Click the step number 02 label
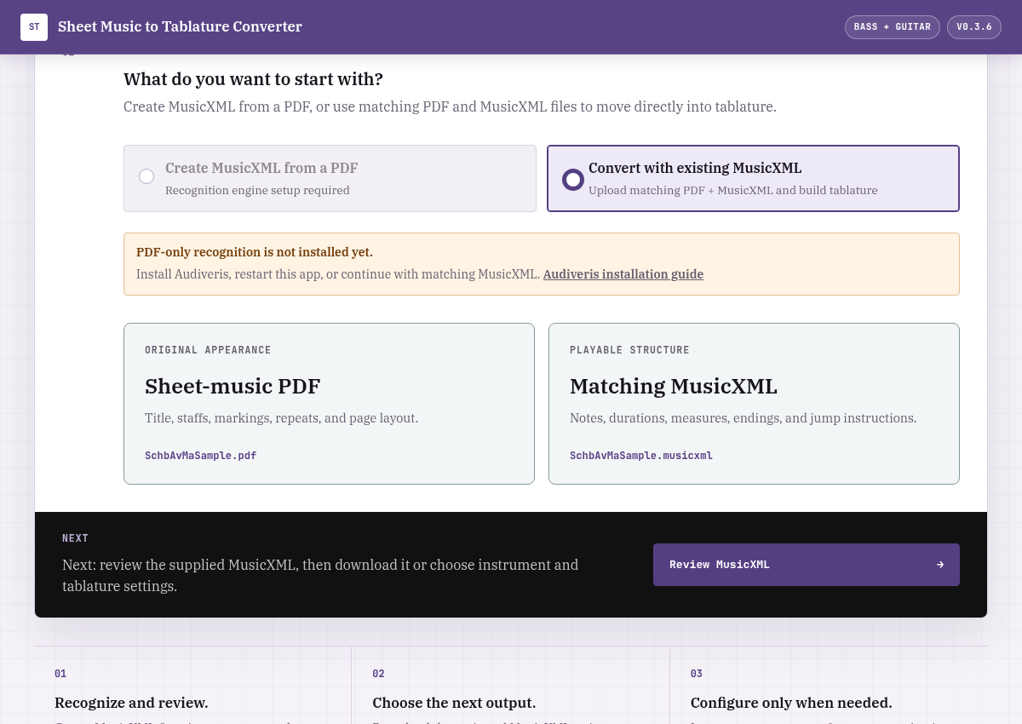 point(378,674)
